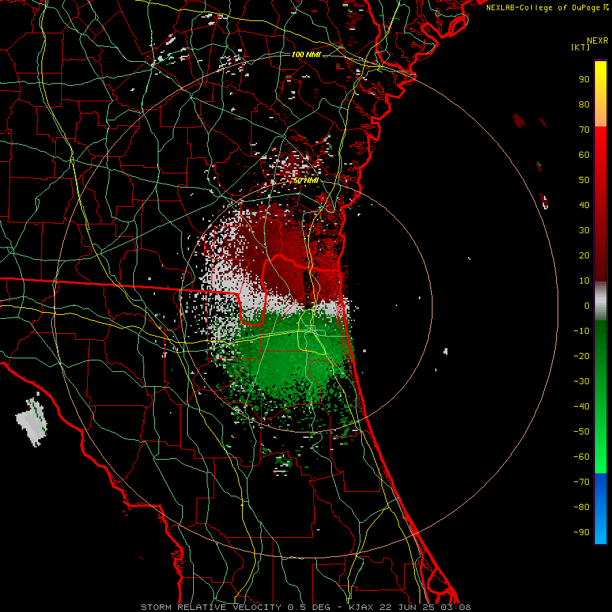The image size is (612, 612).
Task: Click the -90 value on velocity scale
Action: click(581, 532)
